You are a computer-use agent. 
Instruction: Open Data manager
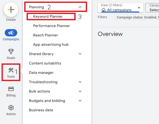pyautogui.click(x=41, y=73)
